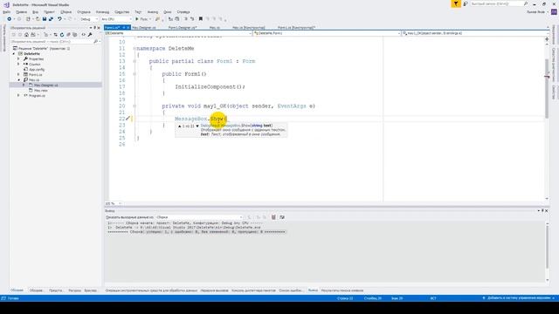
Task: Switch to the May.cs [Конструктор] tab
Action: [x=248, y=27]
